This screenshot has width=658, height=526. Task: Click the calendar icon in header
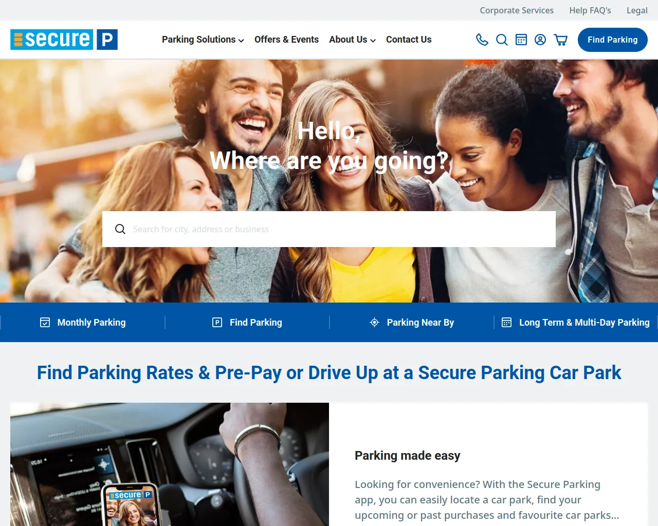(x=521, y=40)
